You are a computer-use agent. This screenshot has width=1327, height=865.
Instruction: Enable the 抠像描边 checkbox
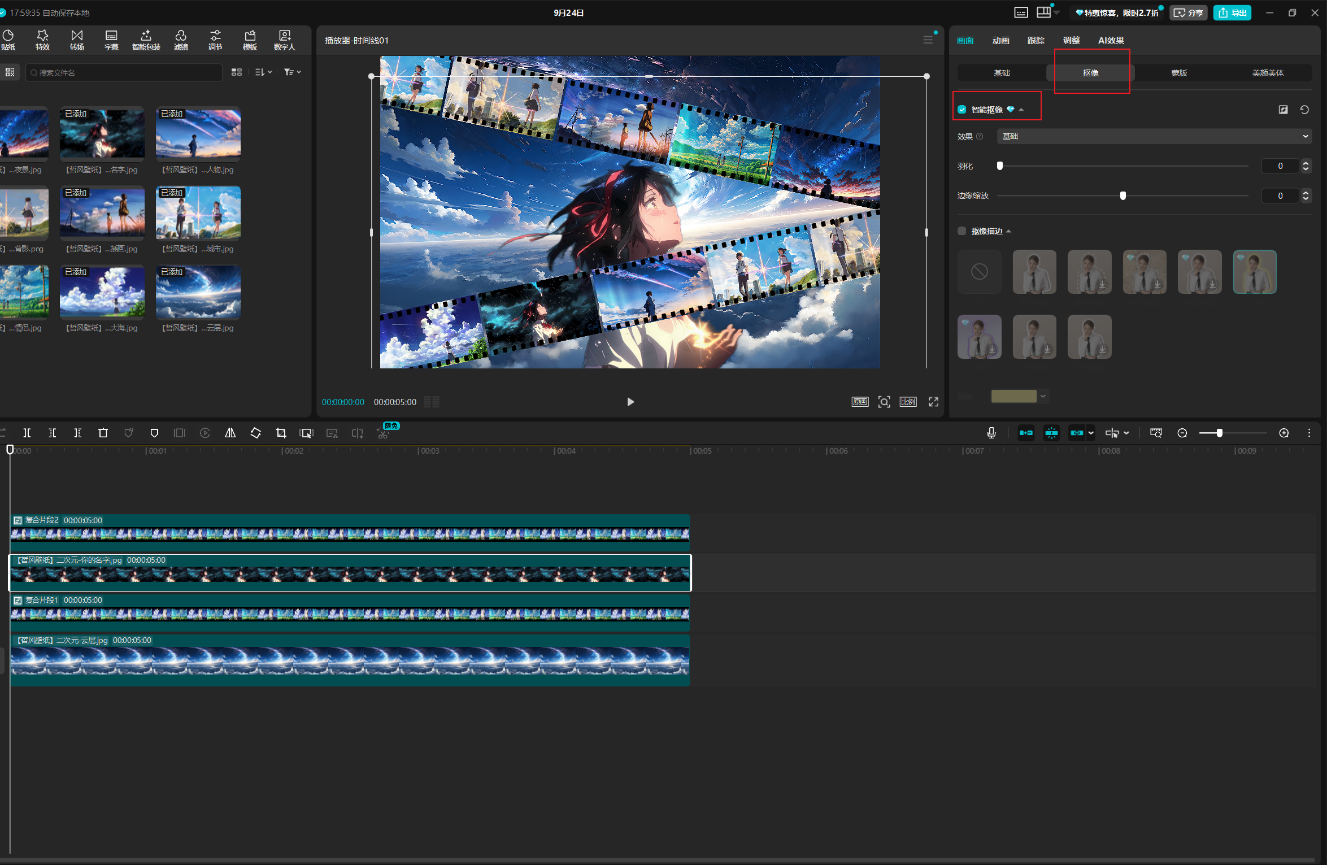pyautogui.click(x=962, y=231)
